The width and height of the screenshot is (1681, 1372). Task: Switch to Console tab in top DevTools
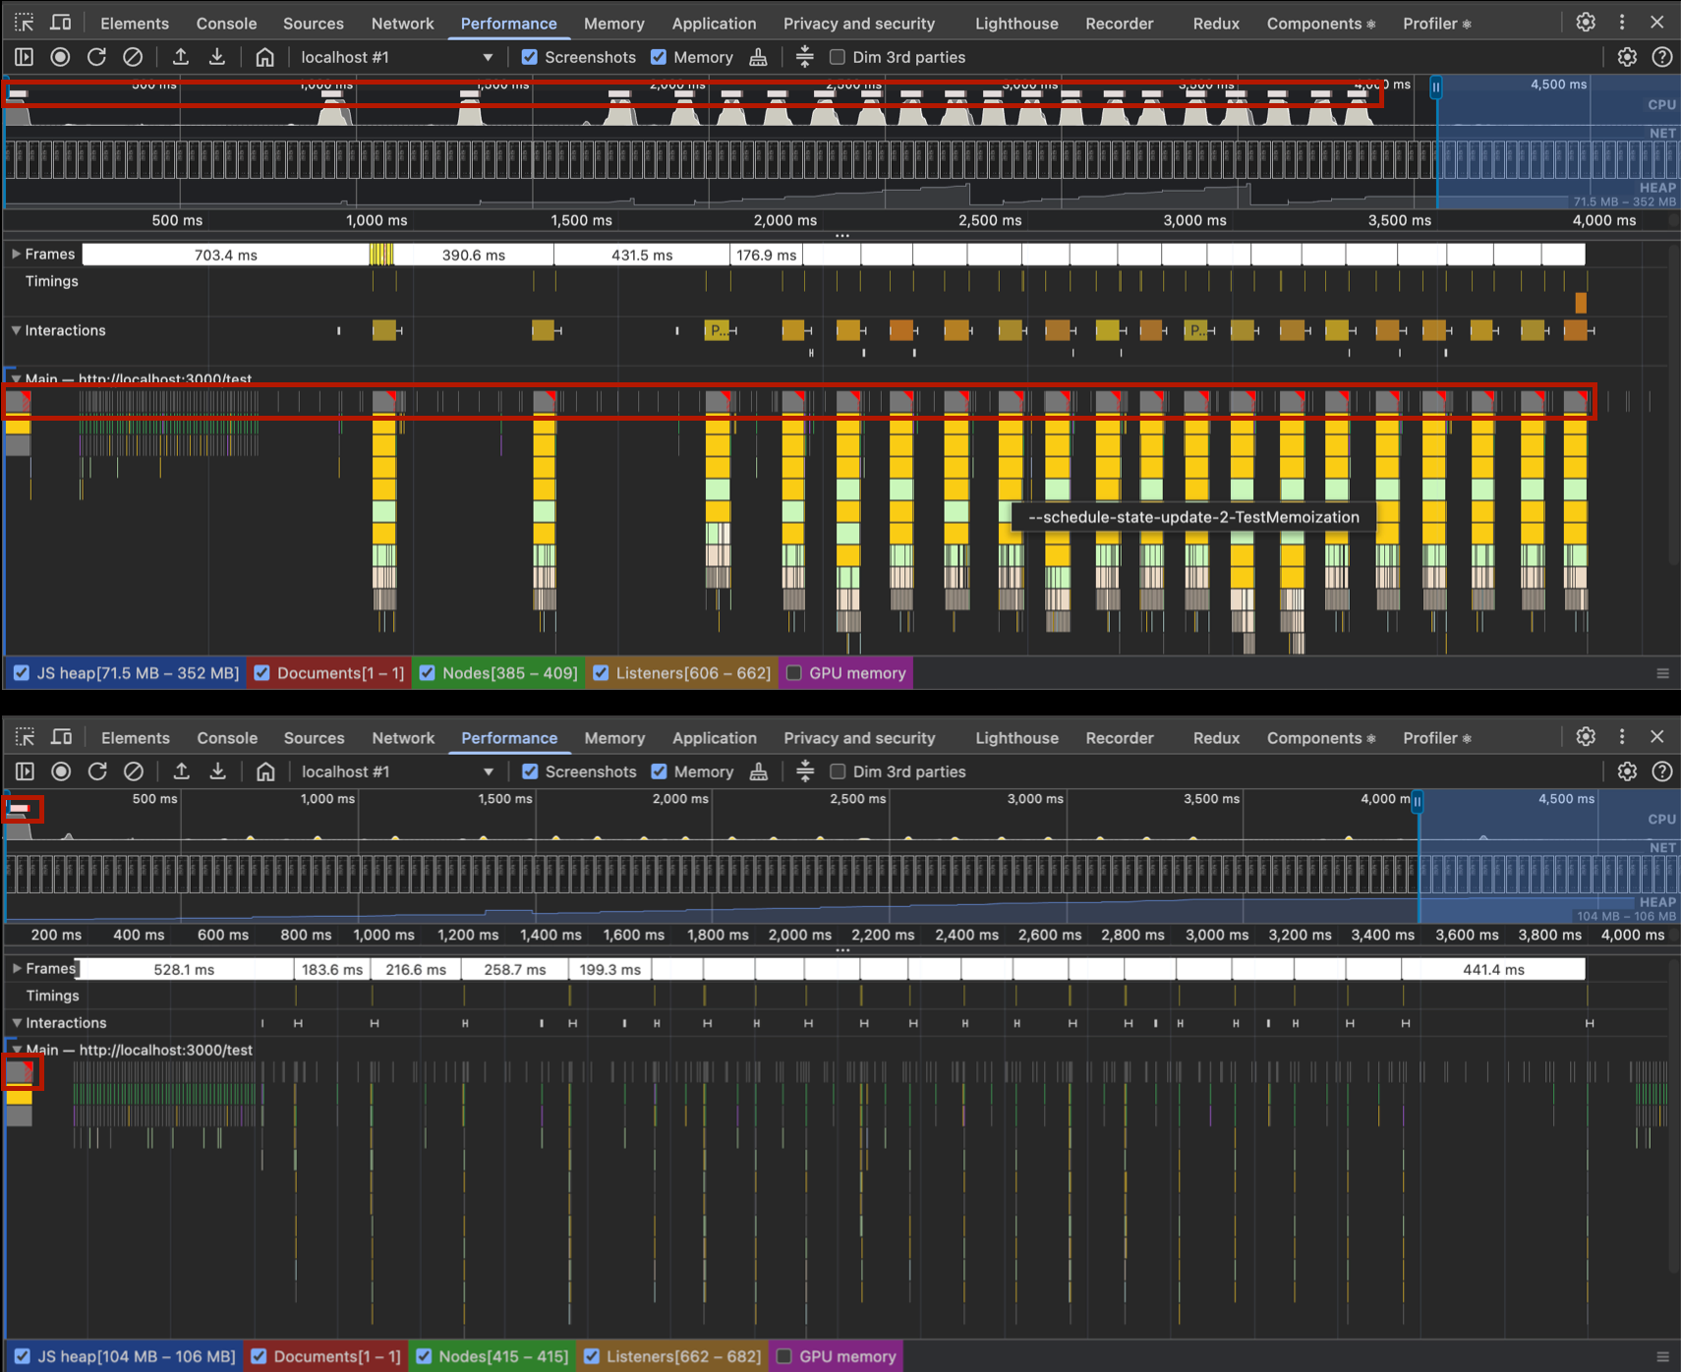[x=226, y=23]
